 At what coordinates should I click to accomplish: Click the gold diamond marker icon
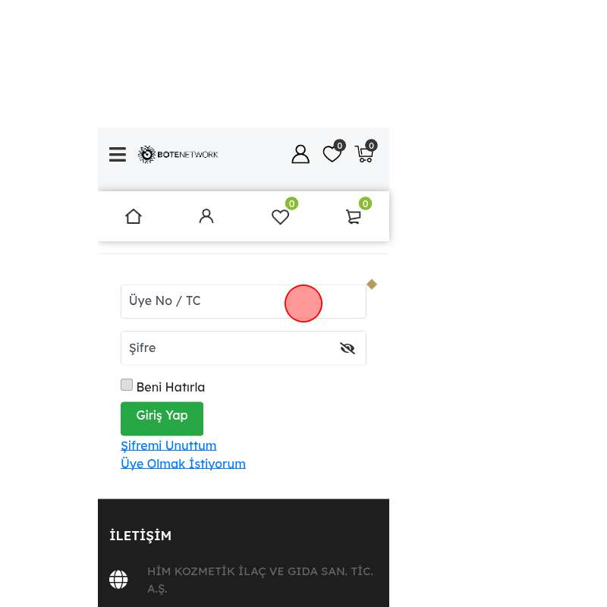pos(372,285)
